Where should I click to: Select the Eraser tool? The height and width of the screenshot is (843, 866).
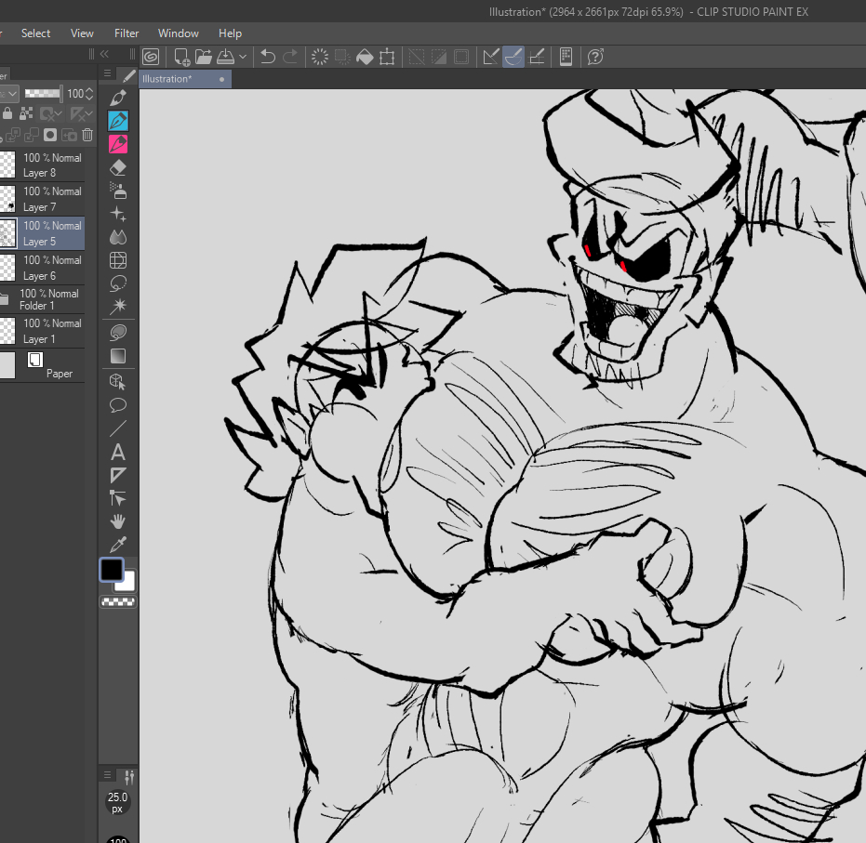[118, 167]
